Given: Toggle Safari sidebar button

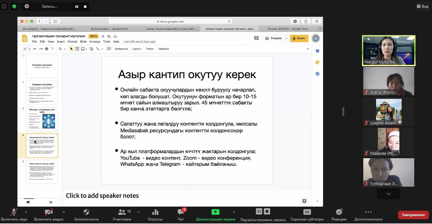Looking at the screenshot, I should coord(55,21).
